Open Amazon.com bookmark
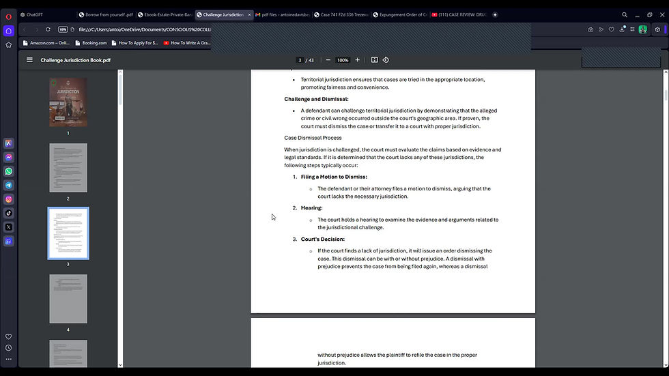This screenshot has width=669, height=376. 46,42
